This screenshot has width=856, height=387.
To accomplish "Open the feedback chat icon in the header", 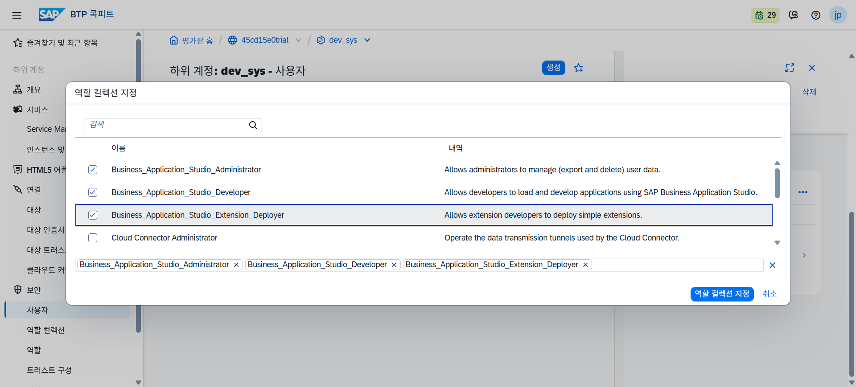I will click(x=794, y=15).
